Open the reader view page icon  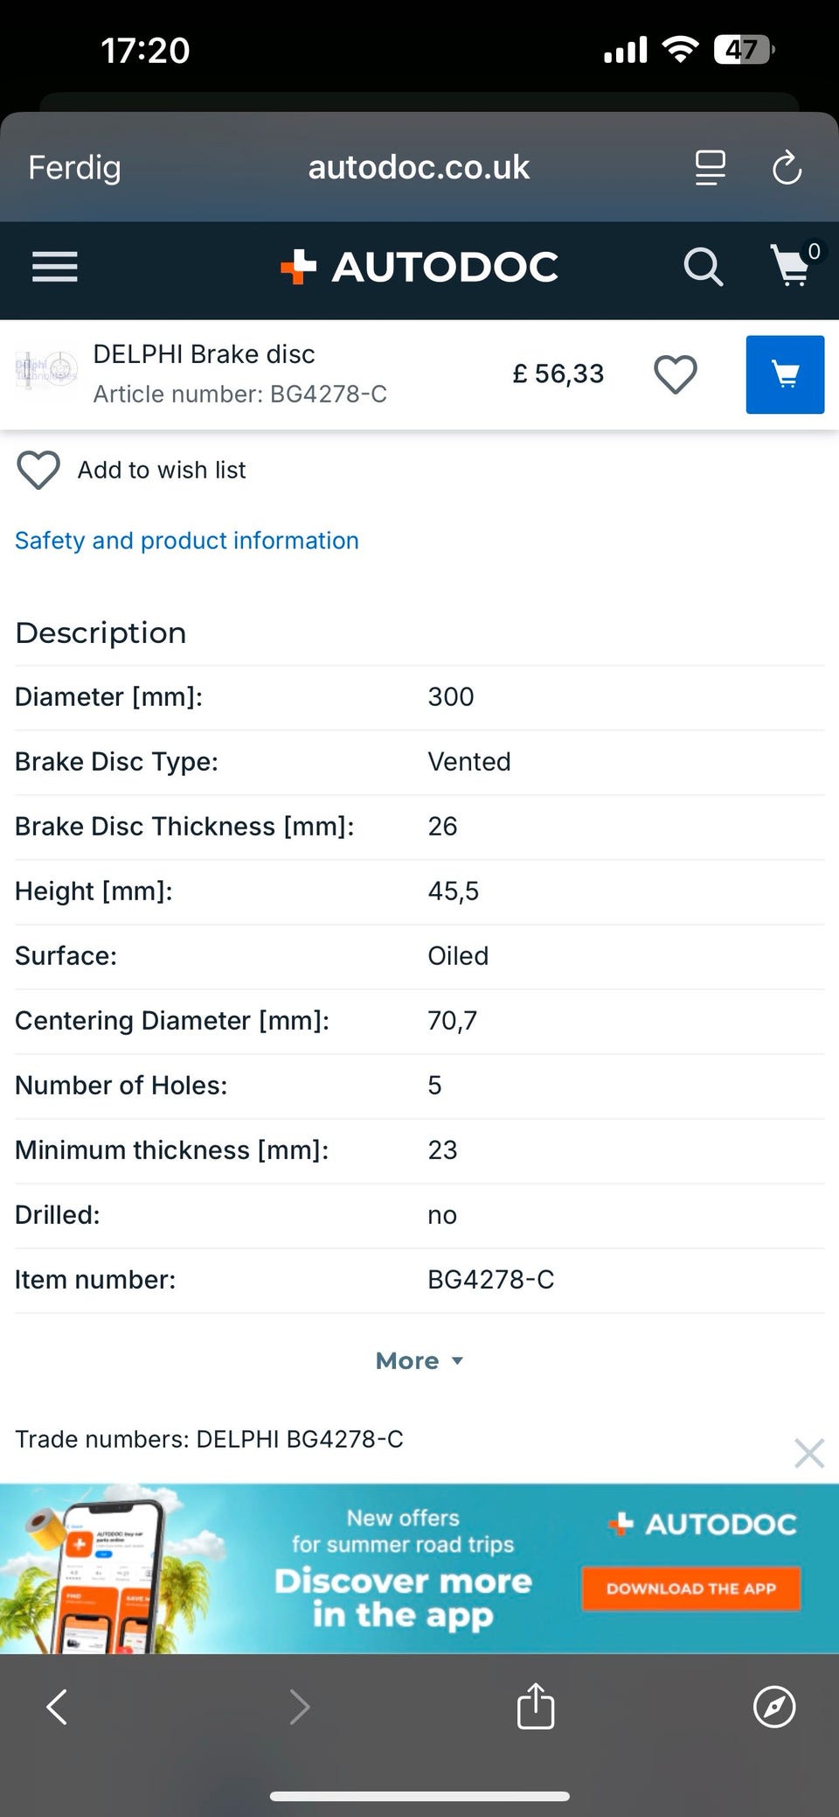pyautogui.click(x=710, y=167)
